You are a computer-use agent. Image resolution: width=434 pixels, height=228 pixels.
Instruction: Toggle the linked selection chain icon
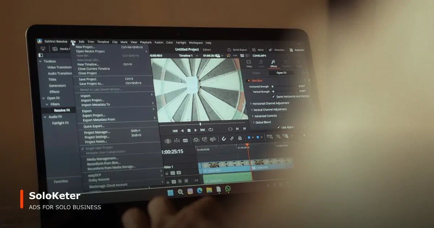(231, 138)
